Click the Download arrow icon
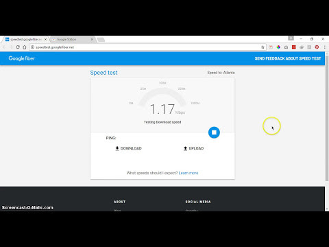This screenshot has height=247, width=329. [x=117, y=148]
